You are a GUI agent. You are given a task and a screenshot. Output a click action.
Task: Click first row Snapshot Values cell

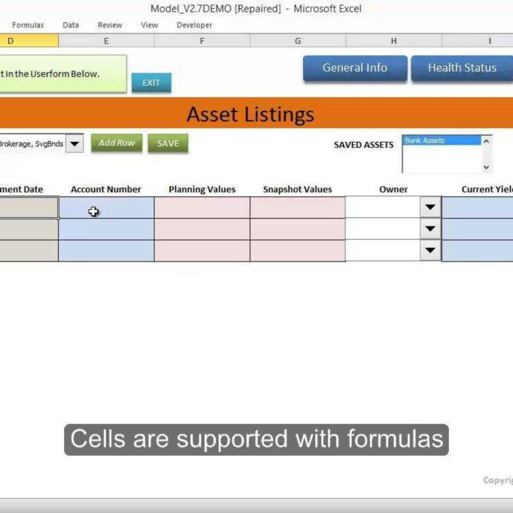298,207
